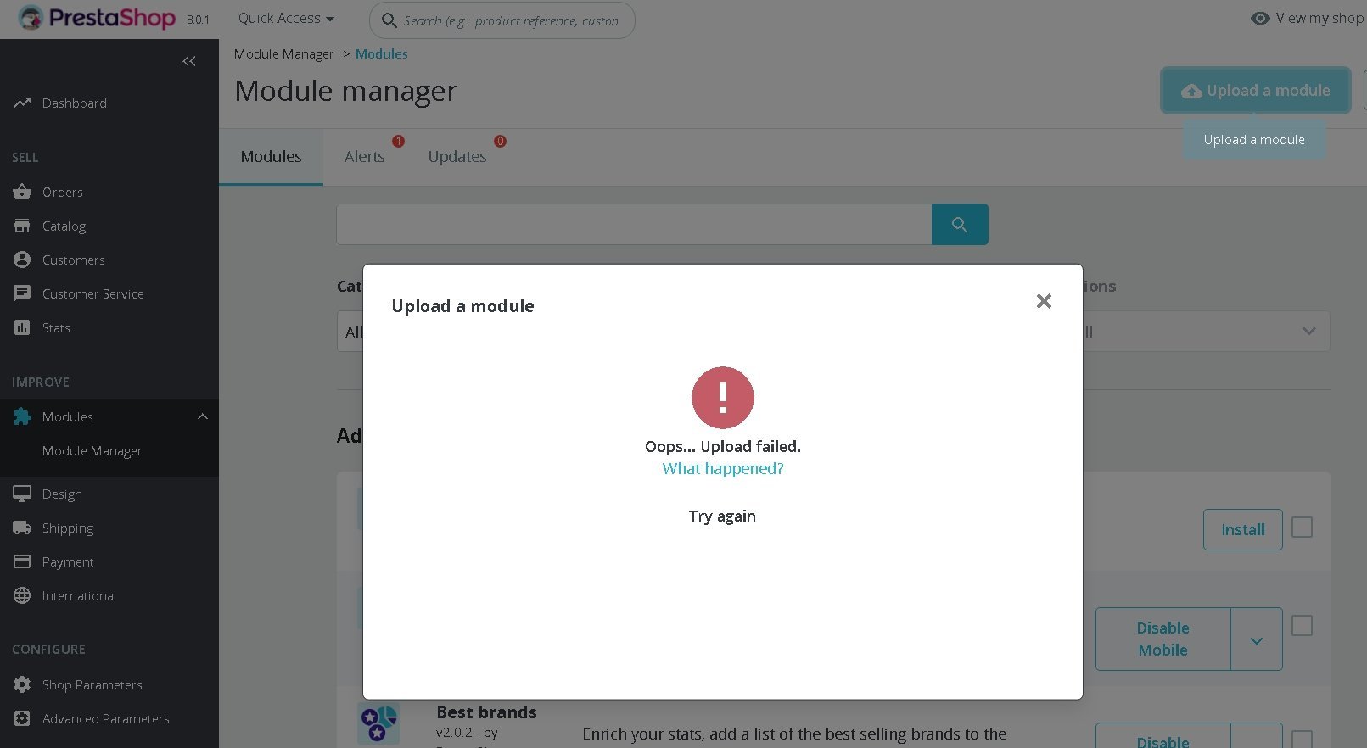
Task: Click the Modules breadcrumb link
Action: click(381, 53)
